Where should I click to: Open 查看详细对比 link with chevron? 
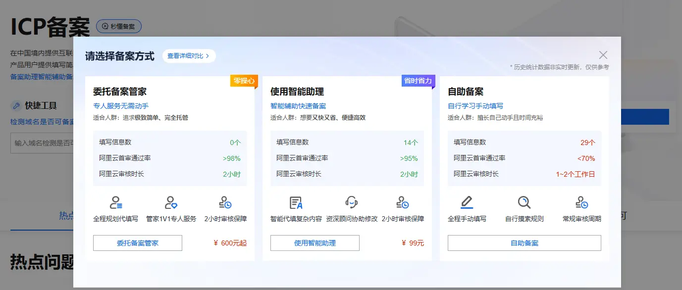(189, 56)
